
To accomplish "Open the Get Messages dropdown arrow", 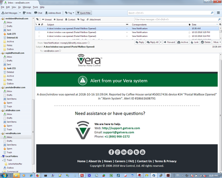I will coord(19,13).
